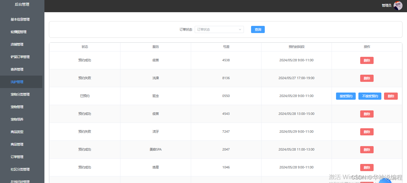Select the 洁牙 service cell
The height and width of the screenshot is (183, 407).
click(x=156, y=132)
